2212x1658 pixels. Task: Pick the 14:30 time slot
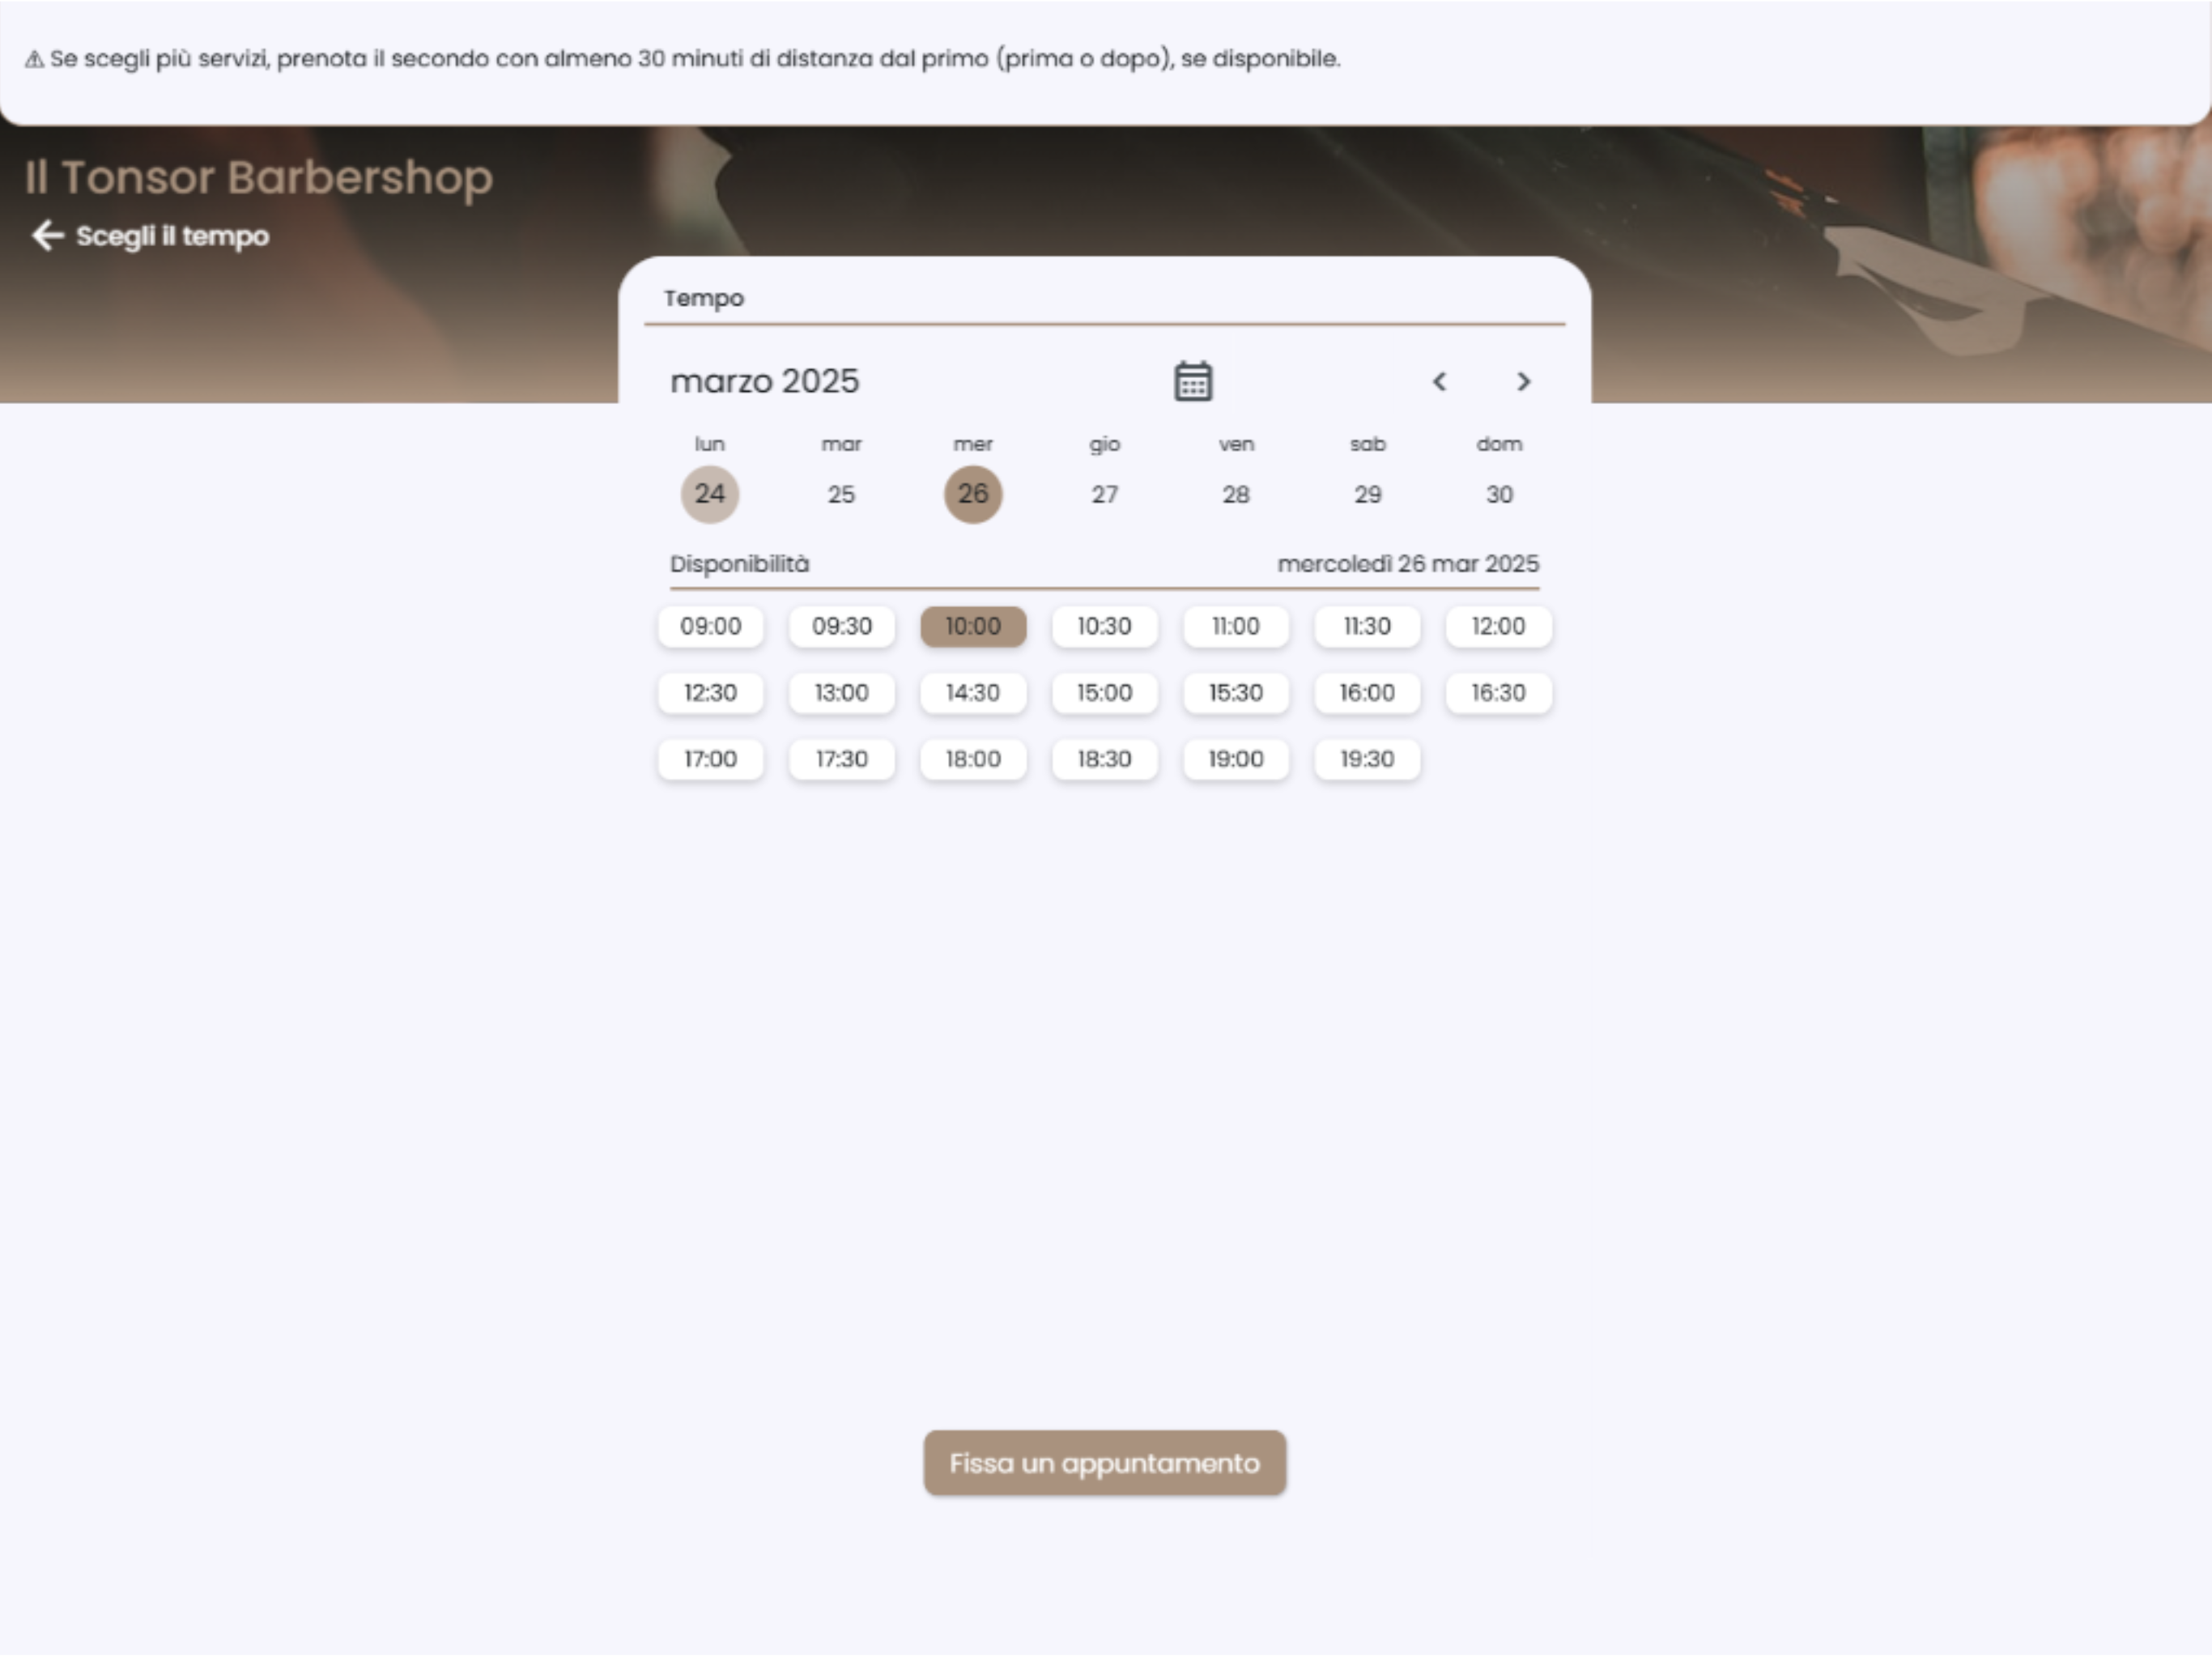coord(973,693)
